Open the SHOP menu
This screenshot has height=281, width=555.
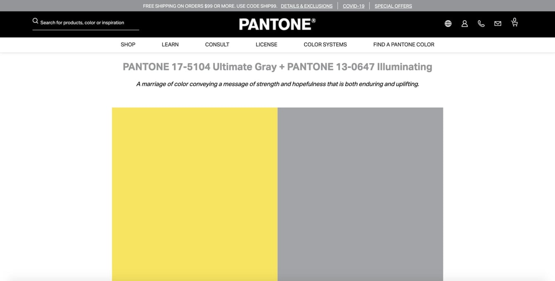point(128,44)
